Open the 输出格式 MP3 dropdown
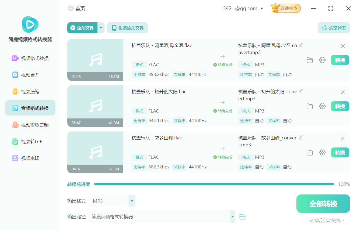Image resolution: width=357 pixels, height=231 pixels. tap(132, 201)
